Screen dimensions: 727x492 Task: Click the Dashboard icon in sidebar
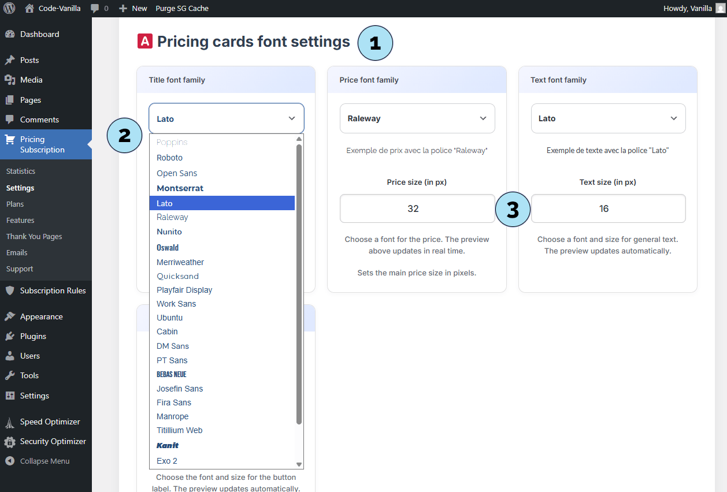[10, 34]
